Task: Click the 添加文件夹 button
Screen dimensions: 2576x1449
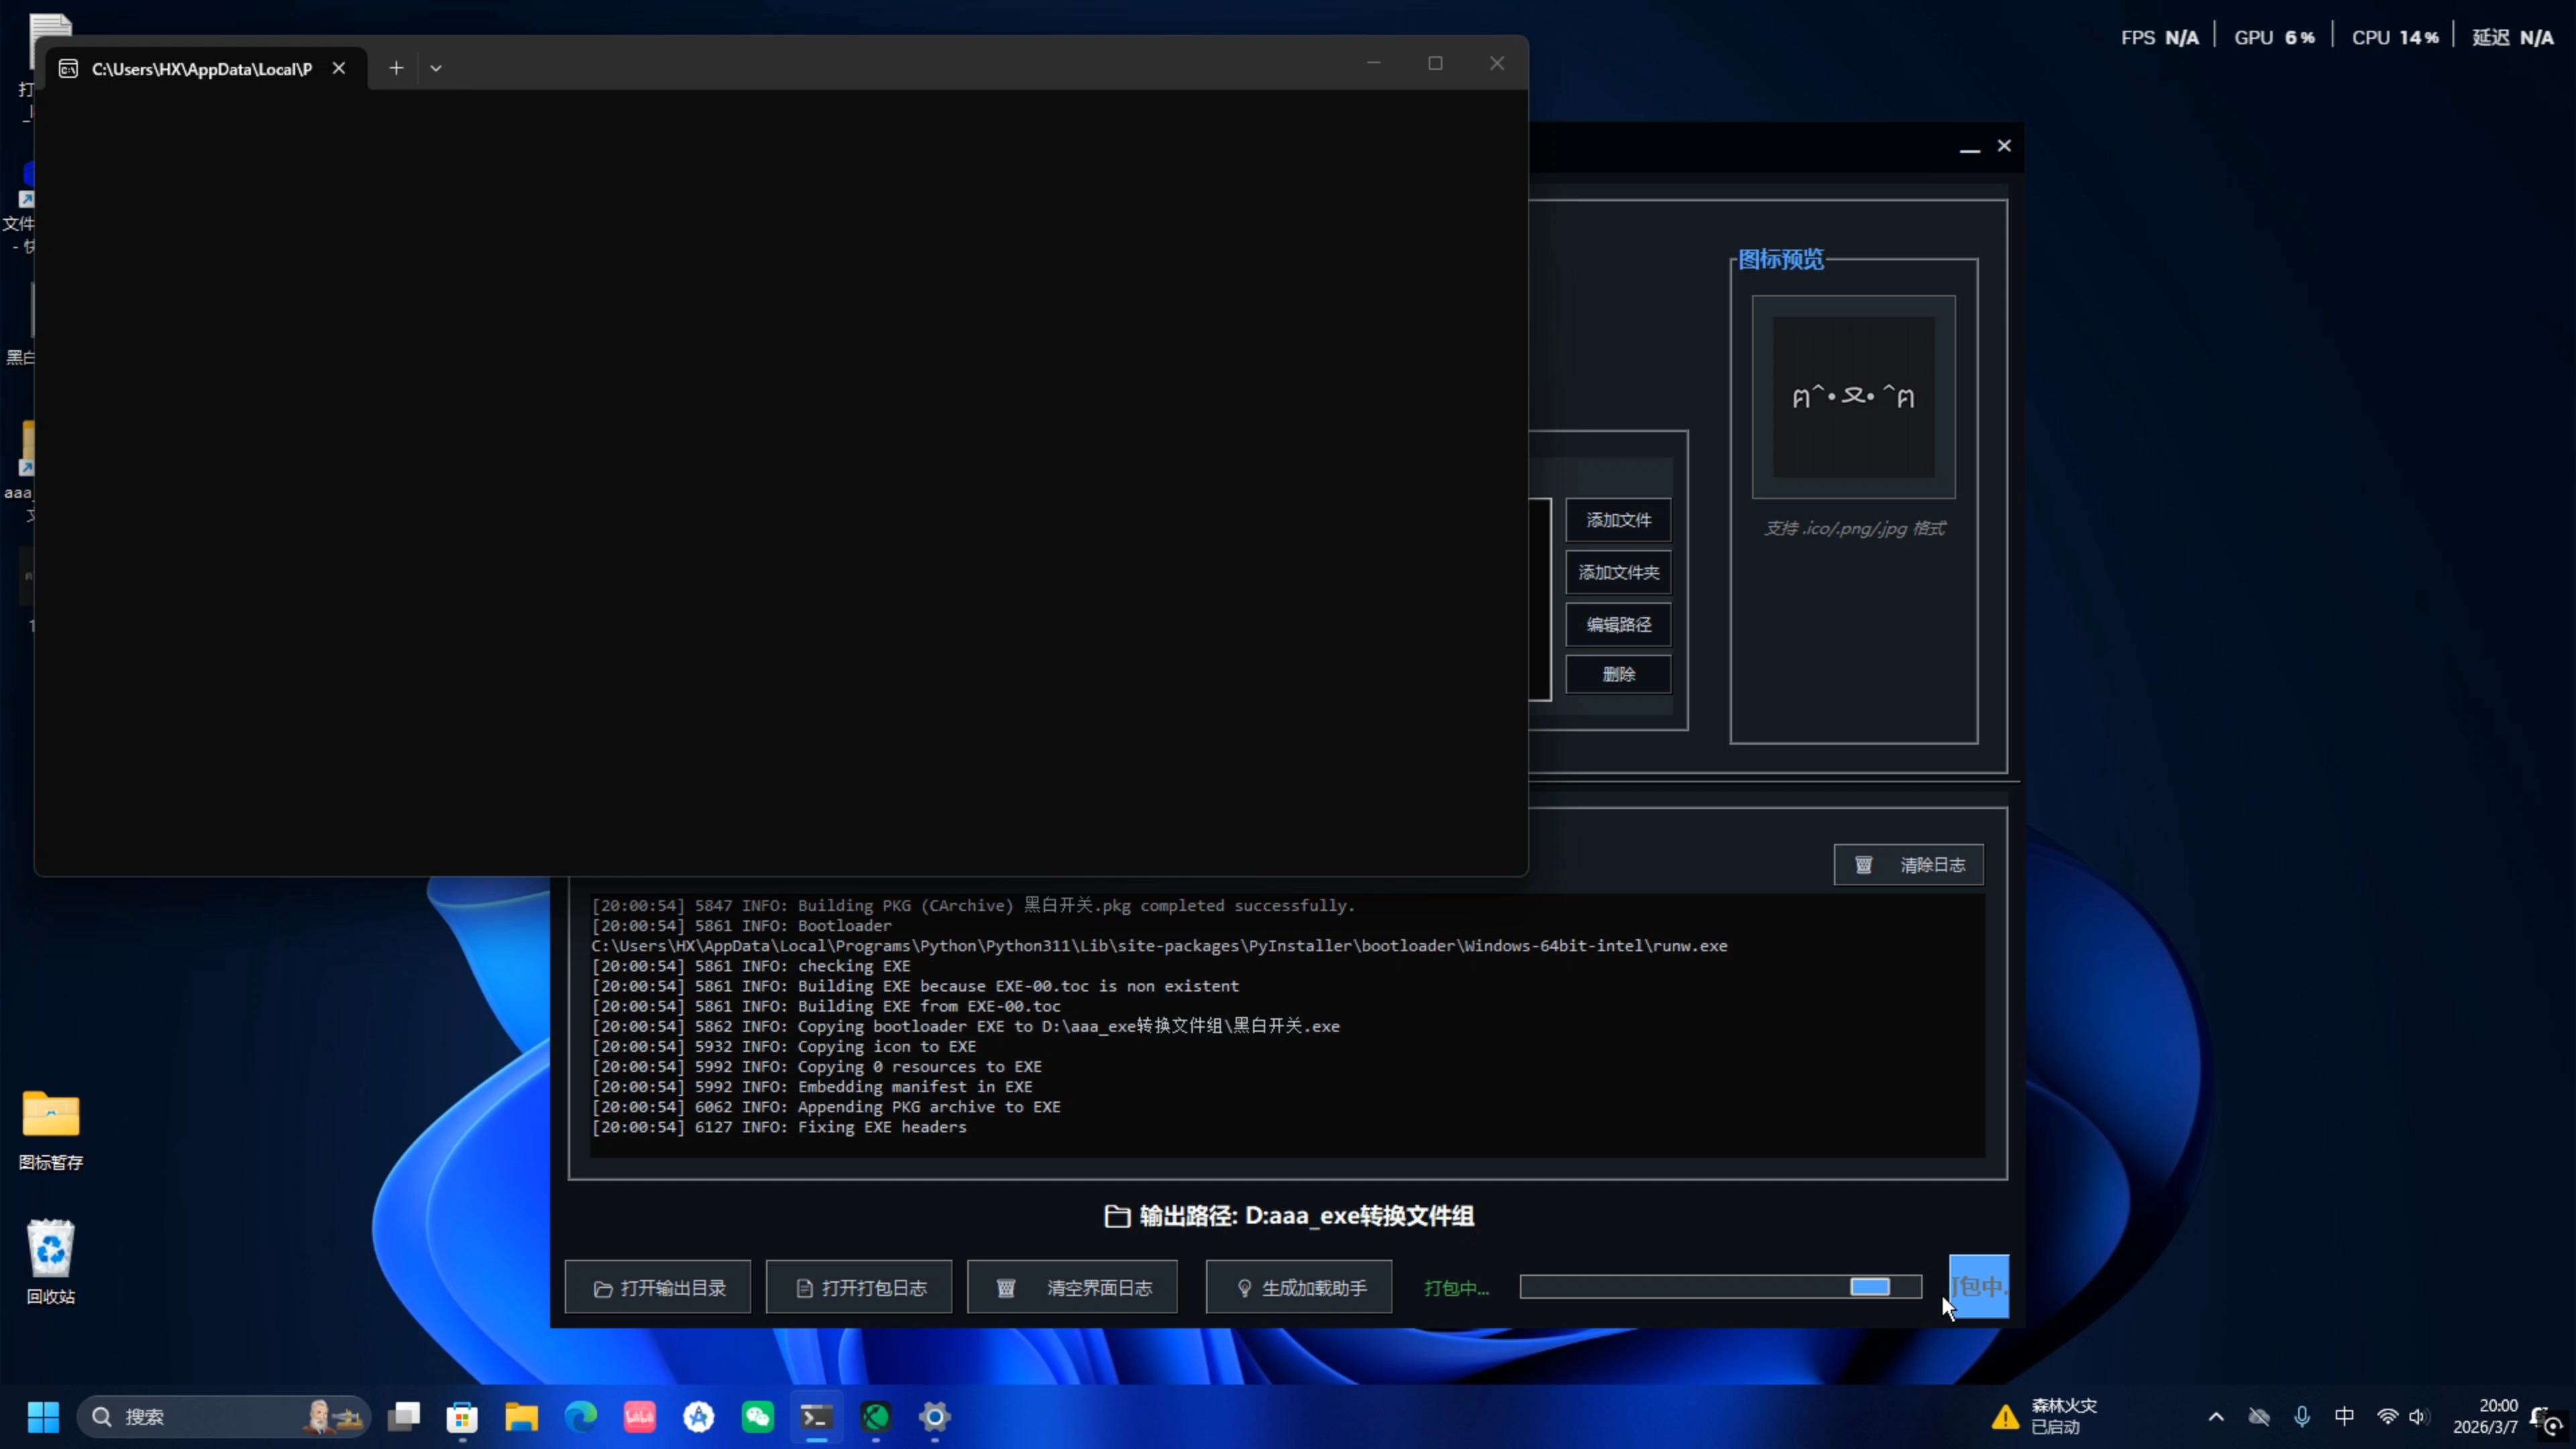Action: tap(1618, 572)
